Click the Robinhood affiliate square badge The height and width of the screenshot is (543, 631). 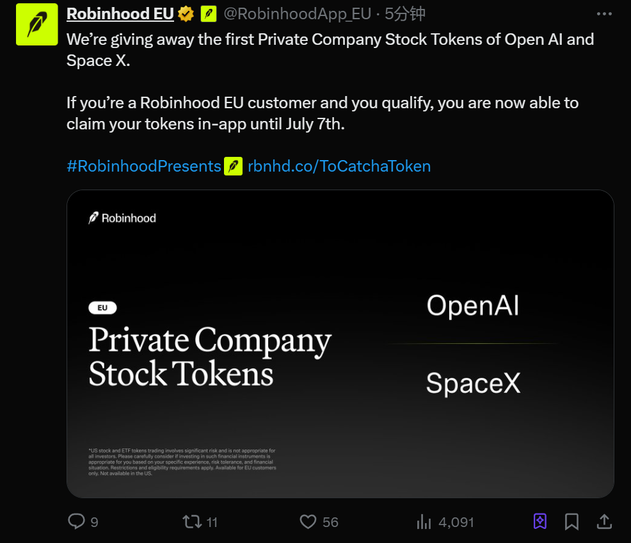(x=209, y=13)
